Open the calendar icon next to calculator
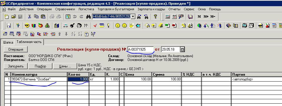282x106 pixels. tap(174, 17)
